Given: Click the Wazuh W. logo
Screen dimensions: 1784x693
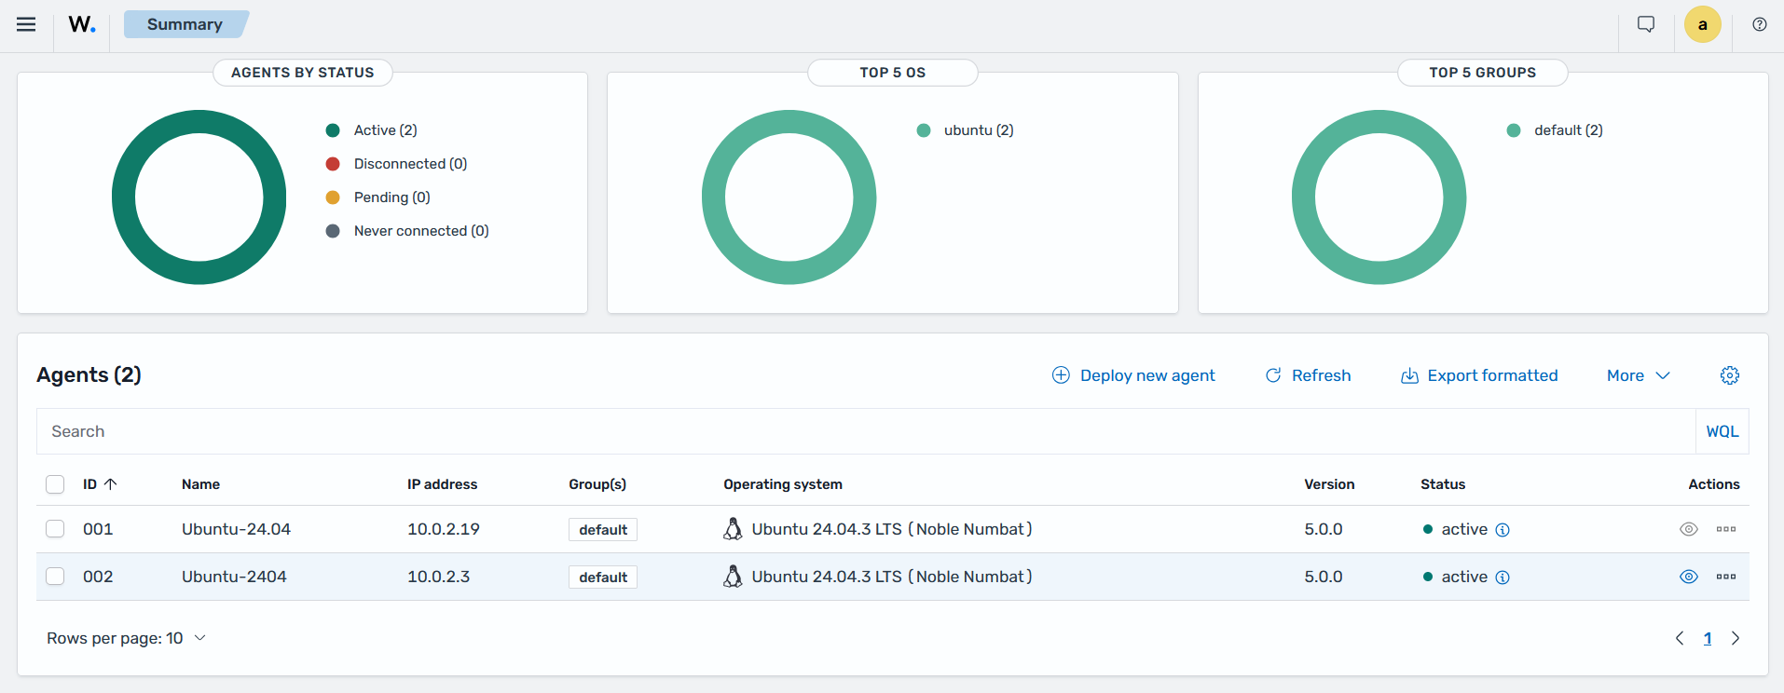Looking at the screenshot, I should pos(82,24).
